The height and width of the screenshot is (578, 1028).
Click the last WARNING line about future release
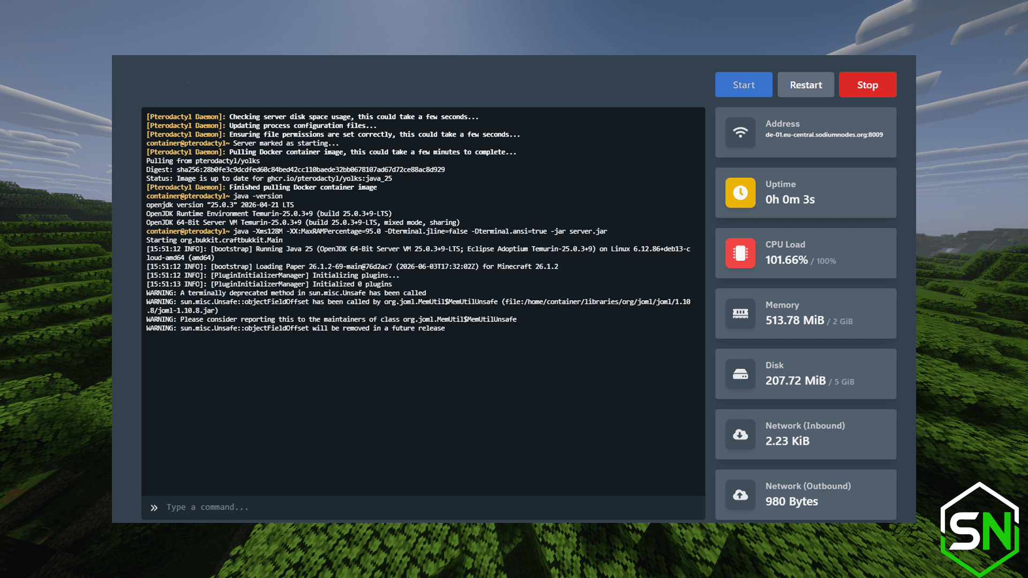pyautogui.click(x=296, y=329)
